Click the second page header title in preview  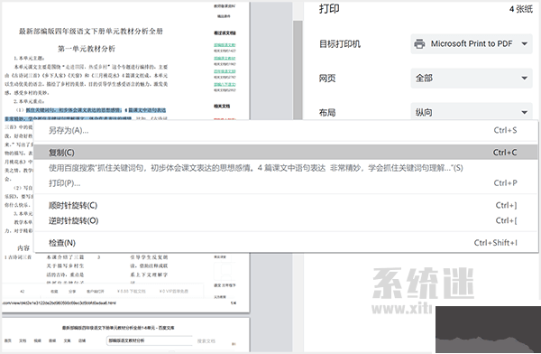(118, 328)
